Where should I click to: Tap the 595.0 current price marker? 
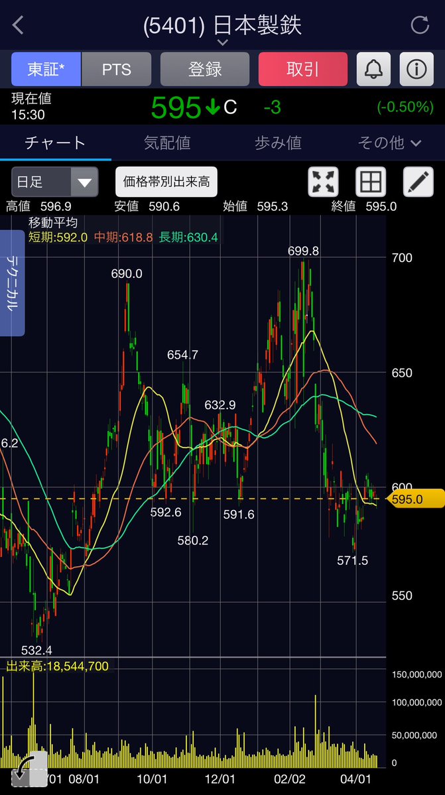pos(415,499)
